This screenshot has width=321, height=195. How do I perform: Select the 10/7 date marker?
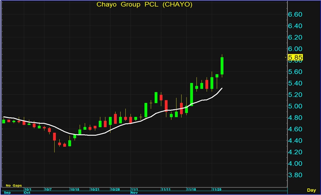48,189
